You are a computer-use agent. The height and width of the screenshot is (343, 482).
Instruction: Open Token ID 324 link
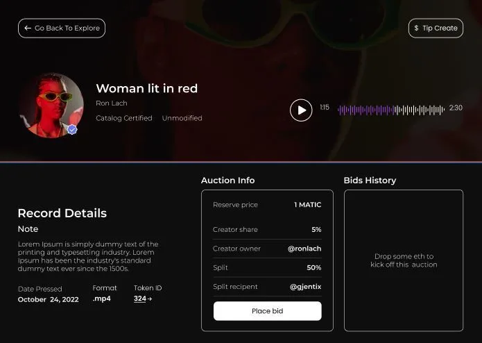[x=143, y=299]
